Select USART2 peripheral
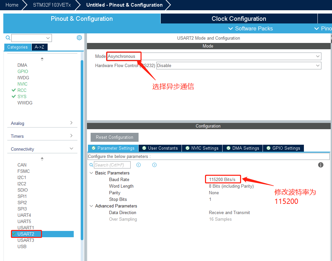 (x=26, y=234)
